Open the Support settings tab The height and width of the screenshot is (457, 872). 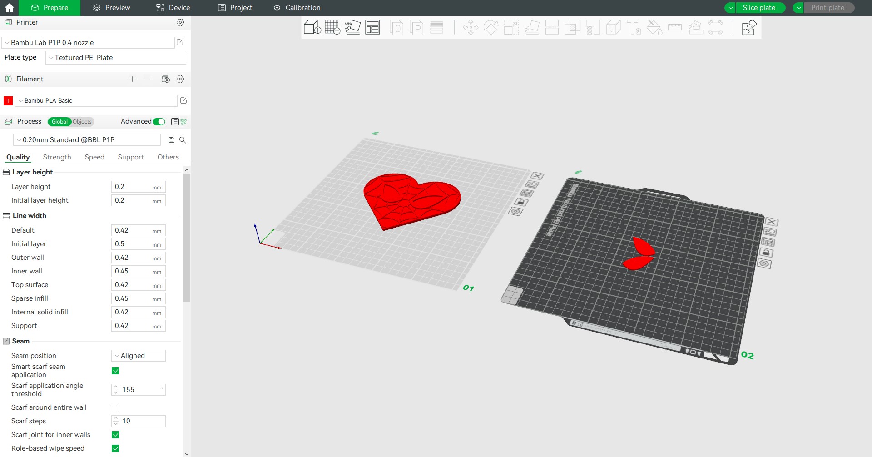(131, 157)
